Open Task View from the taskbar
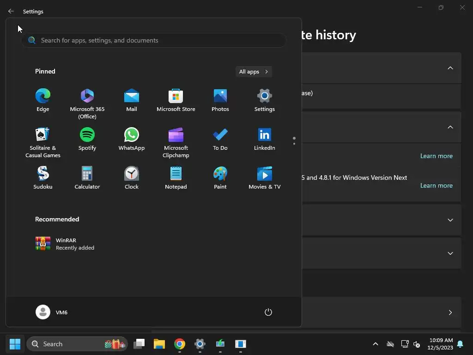 pyautogui.click(x=139, y=344)
